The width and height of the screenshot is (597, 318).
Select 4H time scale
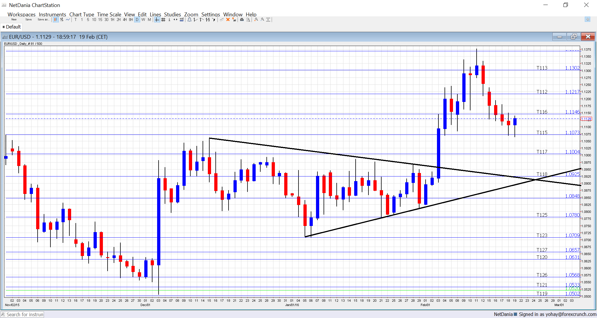(x=125, y=20)
